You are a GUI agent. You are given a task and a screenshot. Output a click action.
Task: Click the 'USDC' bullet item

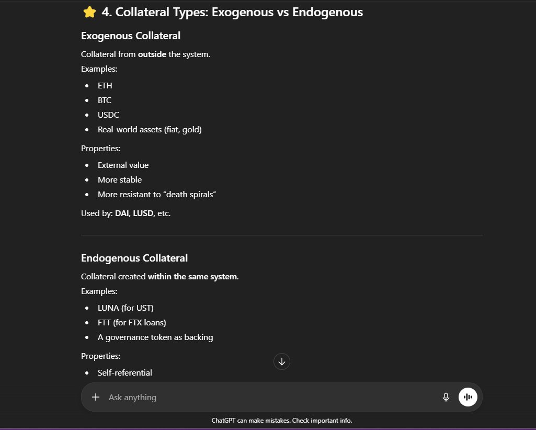pos(108,115)
